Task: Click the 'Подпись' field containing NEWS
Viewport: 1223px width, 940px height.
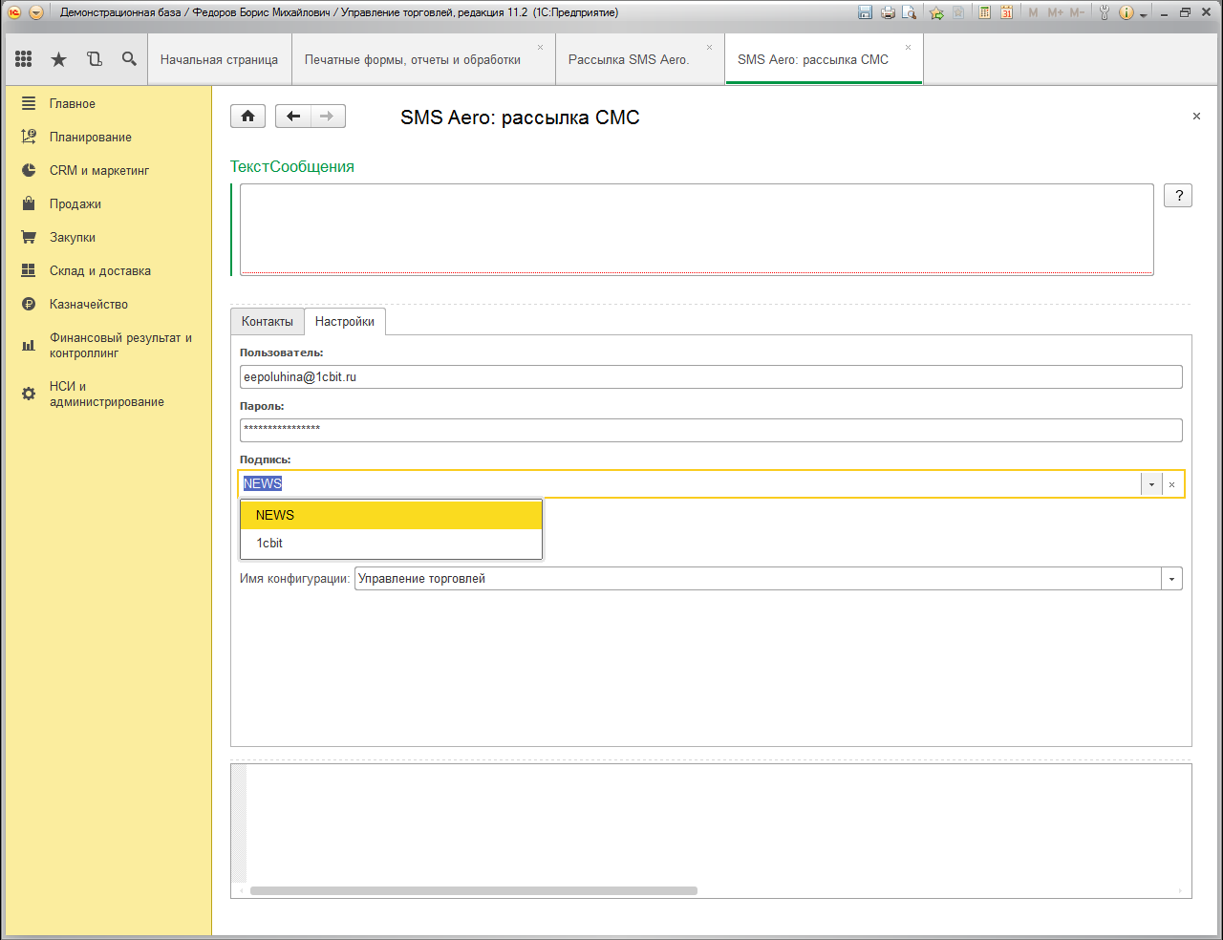Action: tap(690, 484)
